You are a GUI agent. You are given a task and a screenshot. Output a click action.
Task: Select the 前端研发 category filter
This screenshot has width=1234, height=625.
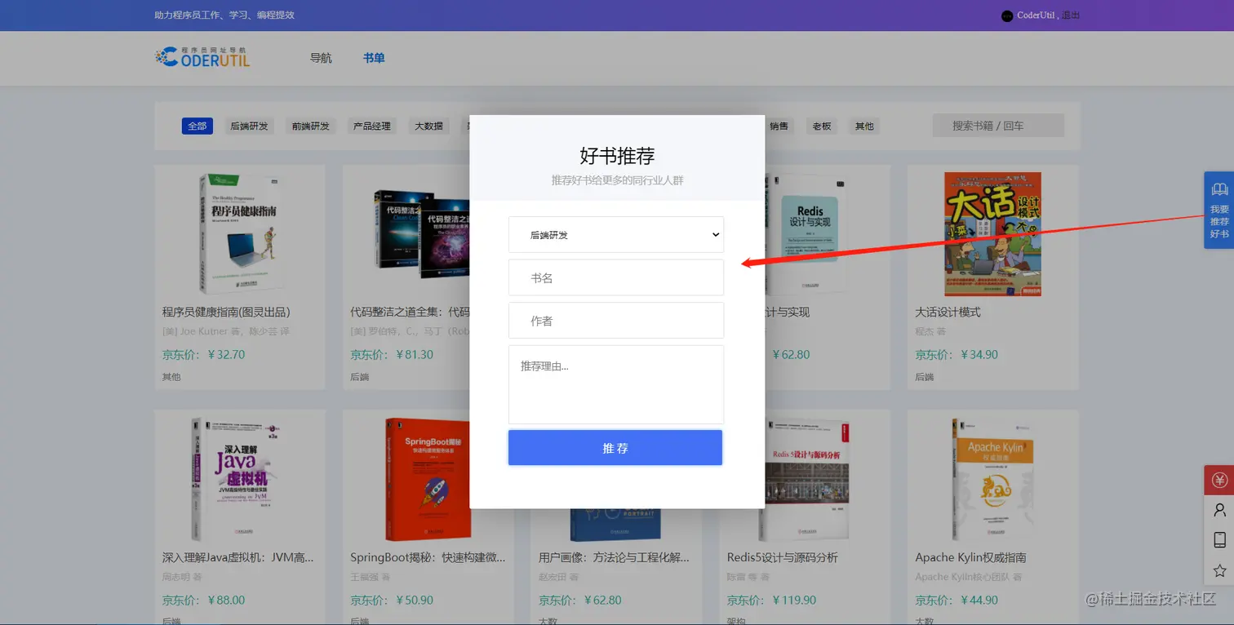(x=311, y=126)
